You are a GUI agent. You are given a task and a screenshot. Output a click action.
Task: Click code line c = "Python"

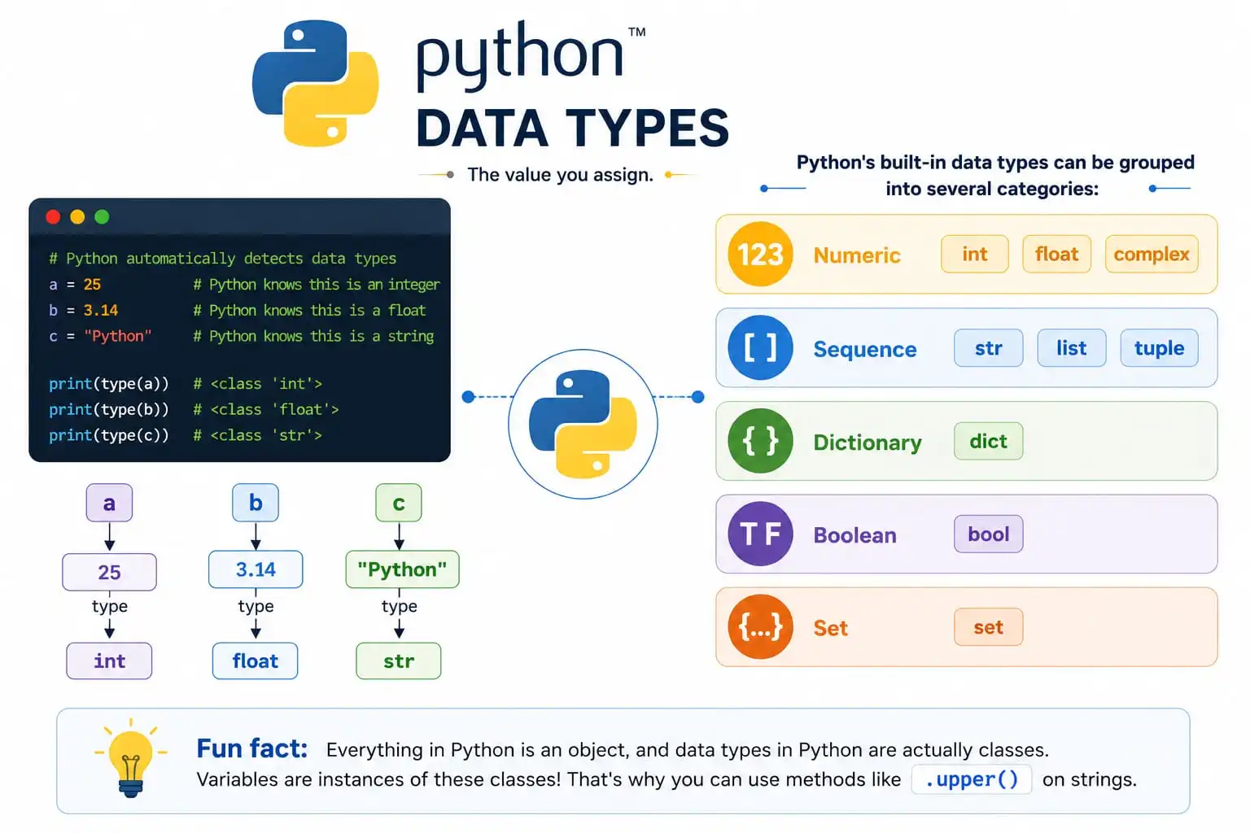100,336
